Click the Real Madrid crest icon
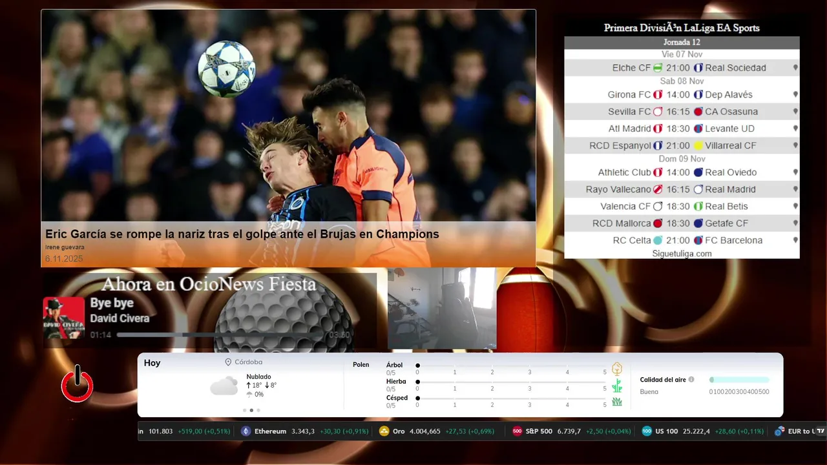The image size is (827, 465). coord(698,190)
